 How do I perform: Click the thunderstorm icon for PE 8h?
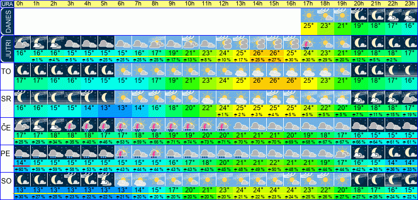tap(157, 152)
